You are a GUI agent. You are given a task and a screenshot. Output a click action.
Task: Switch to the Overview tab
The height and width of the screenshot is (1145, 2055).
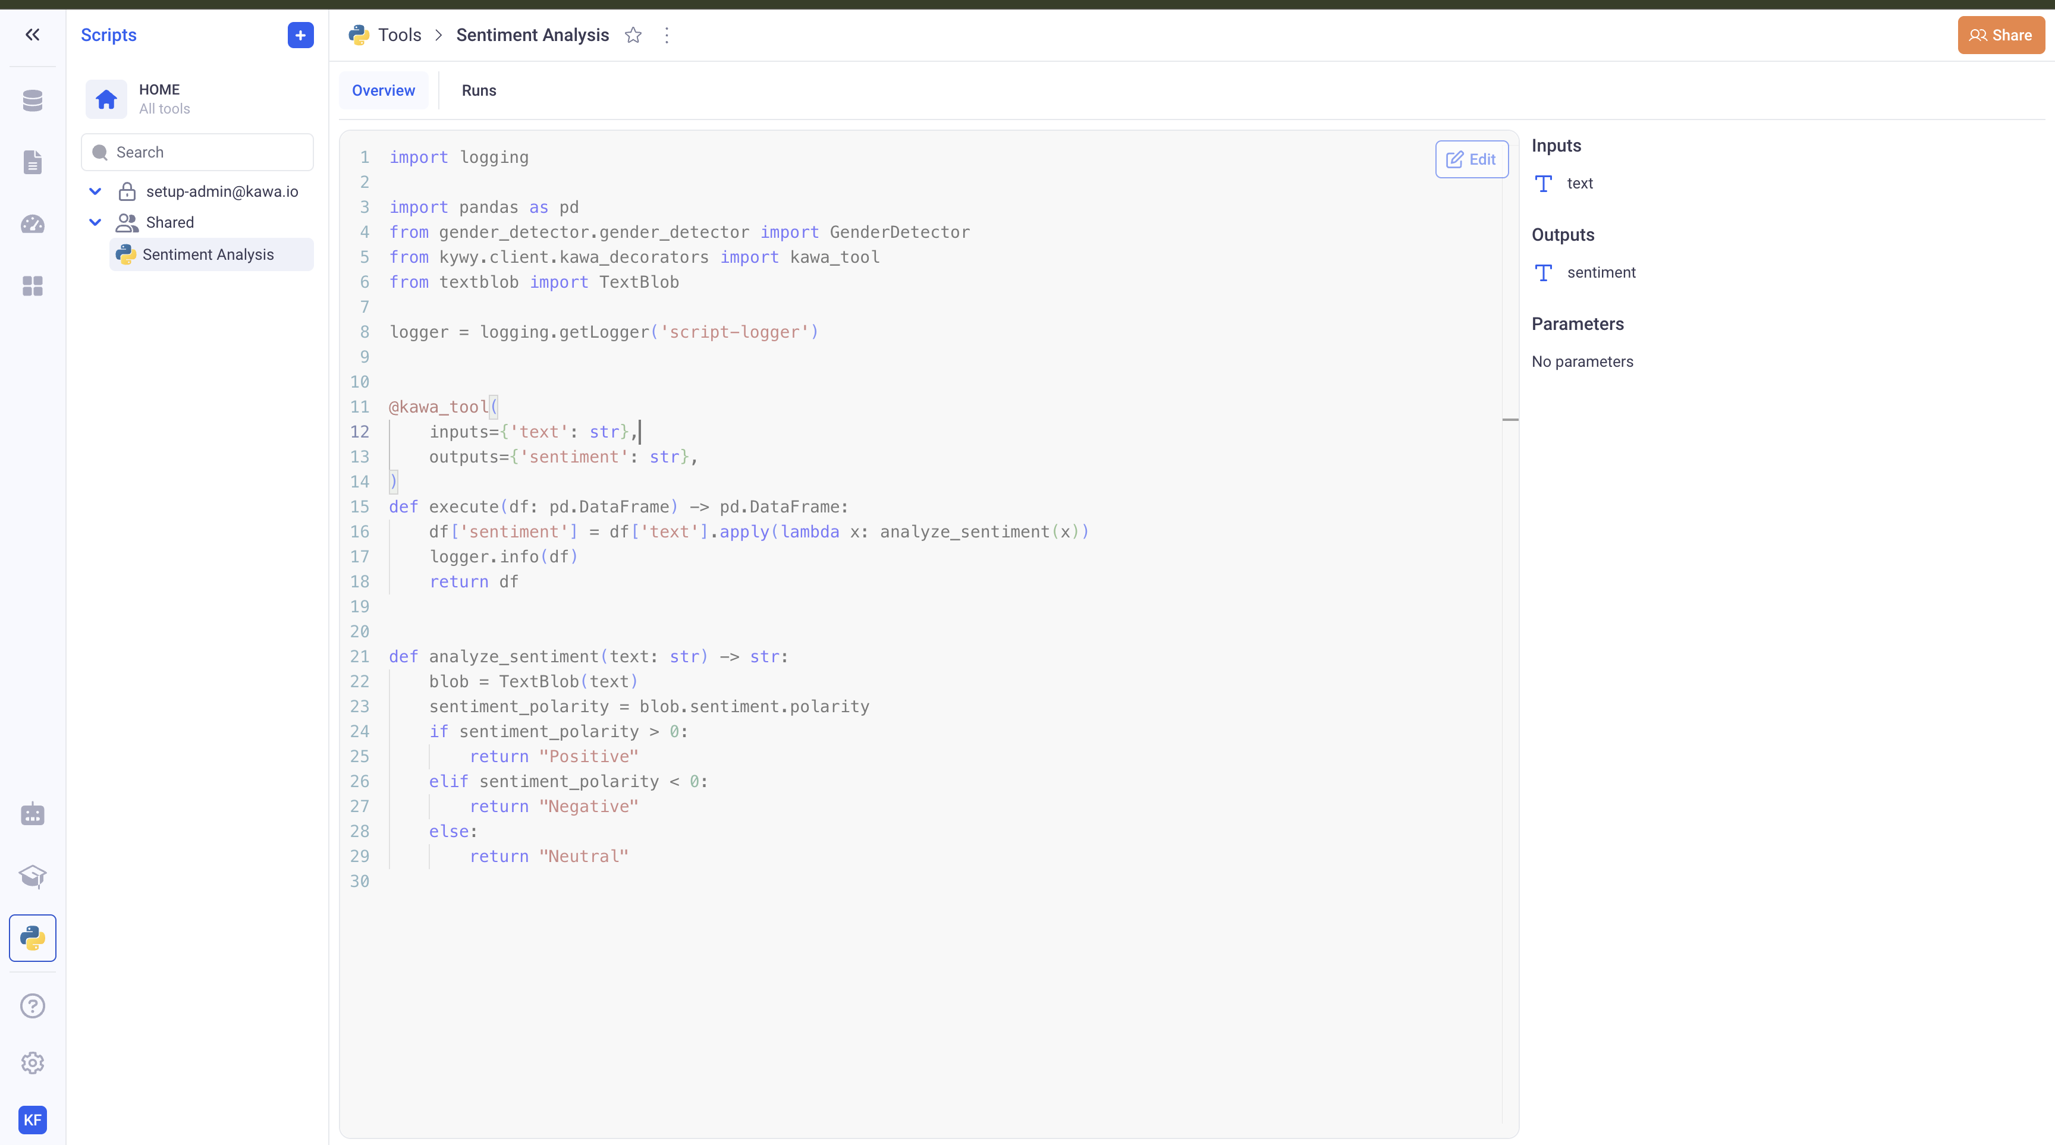(x=384, y=91)
